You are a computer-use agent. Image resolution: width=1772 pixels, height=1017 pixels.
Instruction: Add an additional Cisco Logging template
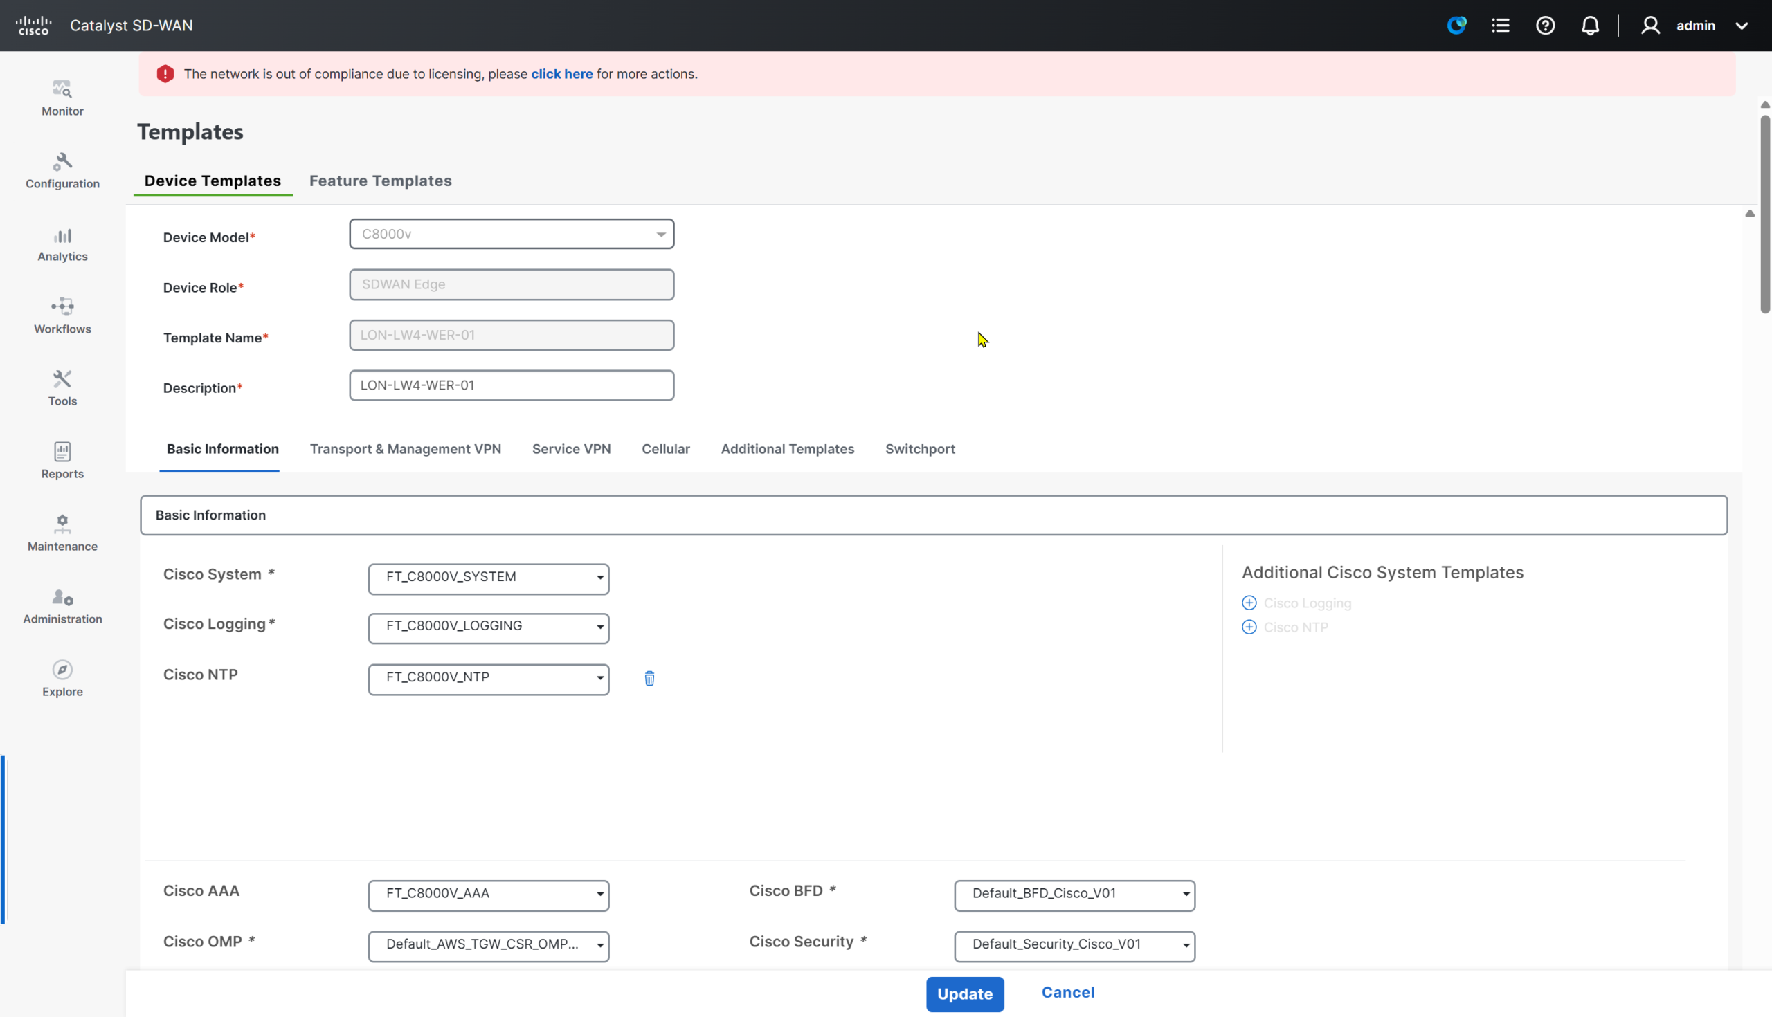1307,603
